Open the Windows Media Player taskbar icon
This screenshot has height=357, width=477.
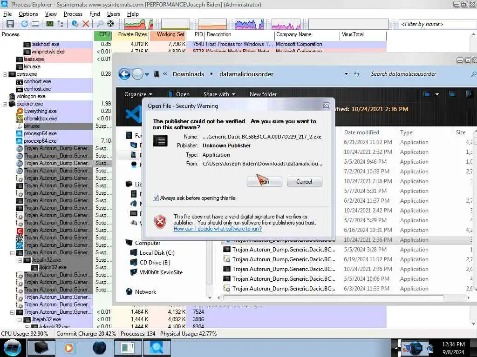[69, 348]
